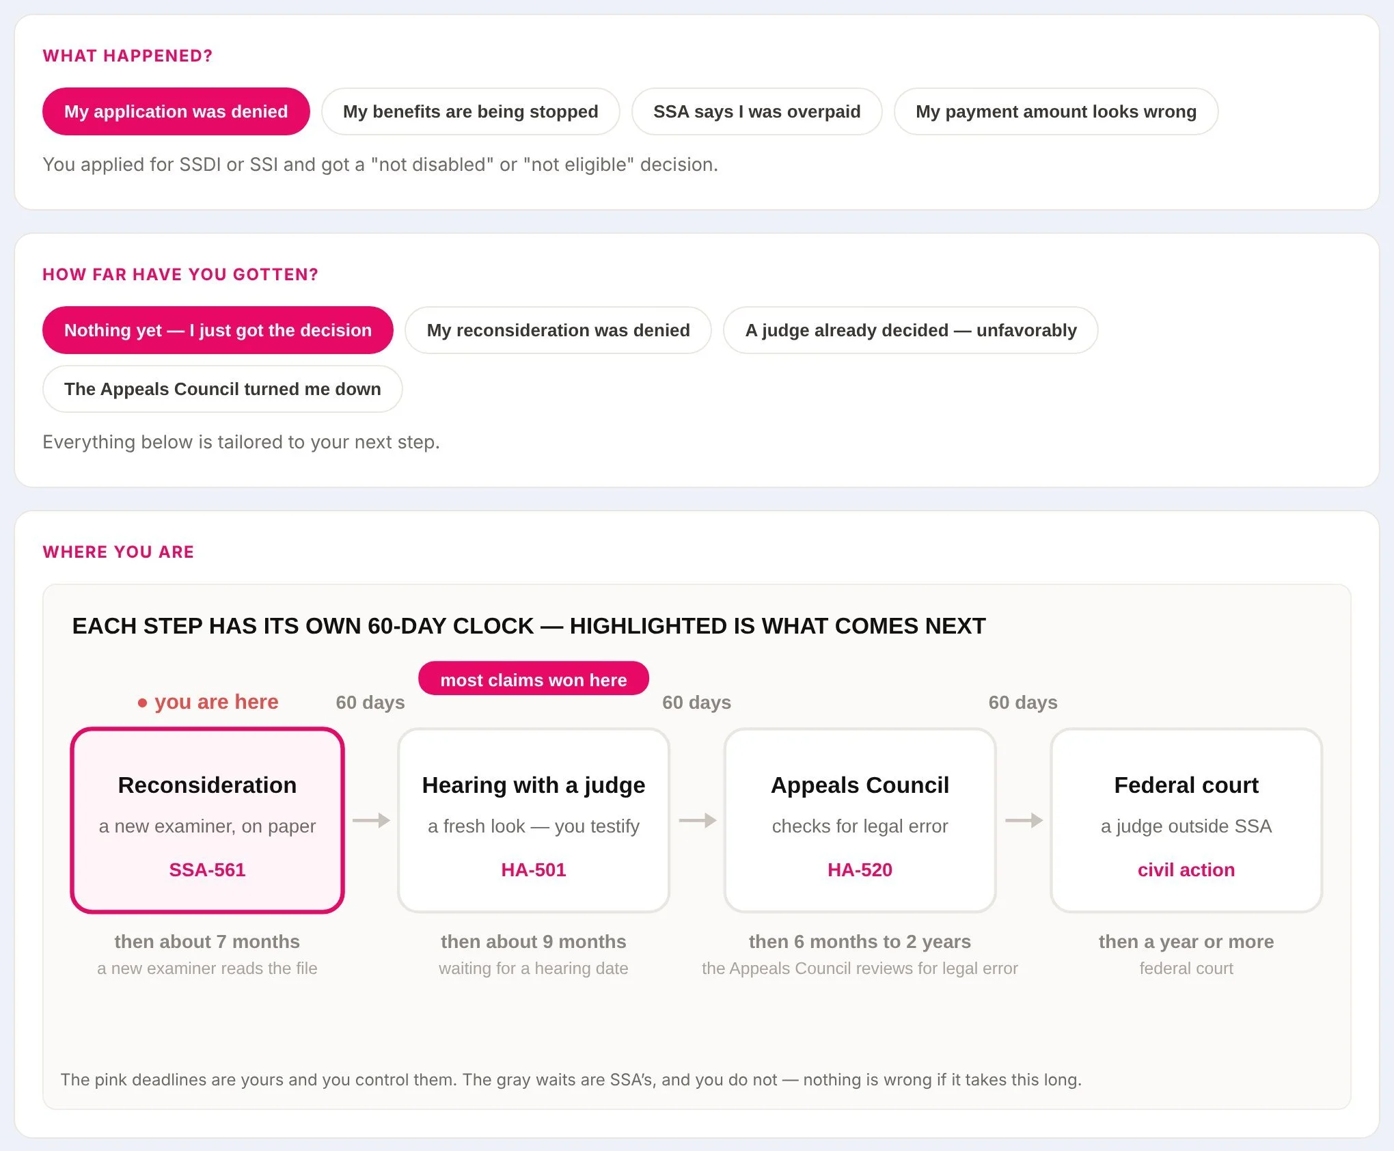Viewport: 1394px width, 1151px height.
Task: Open the SSA-561 form link
Action: coord(207,869)
